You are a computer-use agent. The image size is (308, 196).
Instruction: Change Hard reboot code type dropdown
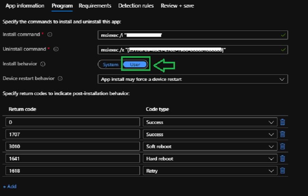click(x=210, y=158)
